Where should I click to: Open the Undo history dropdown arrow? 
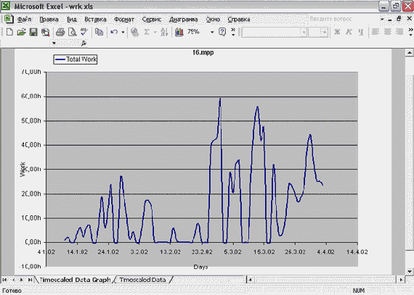tap(123, 32)
